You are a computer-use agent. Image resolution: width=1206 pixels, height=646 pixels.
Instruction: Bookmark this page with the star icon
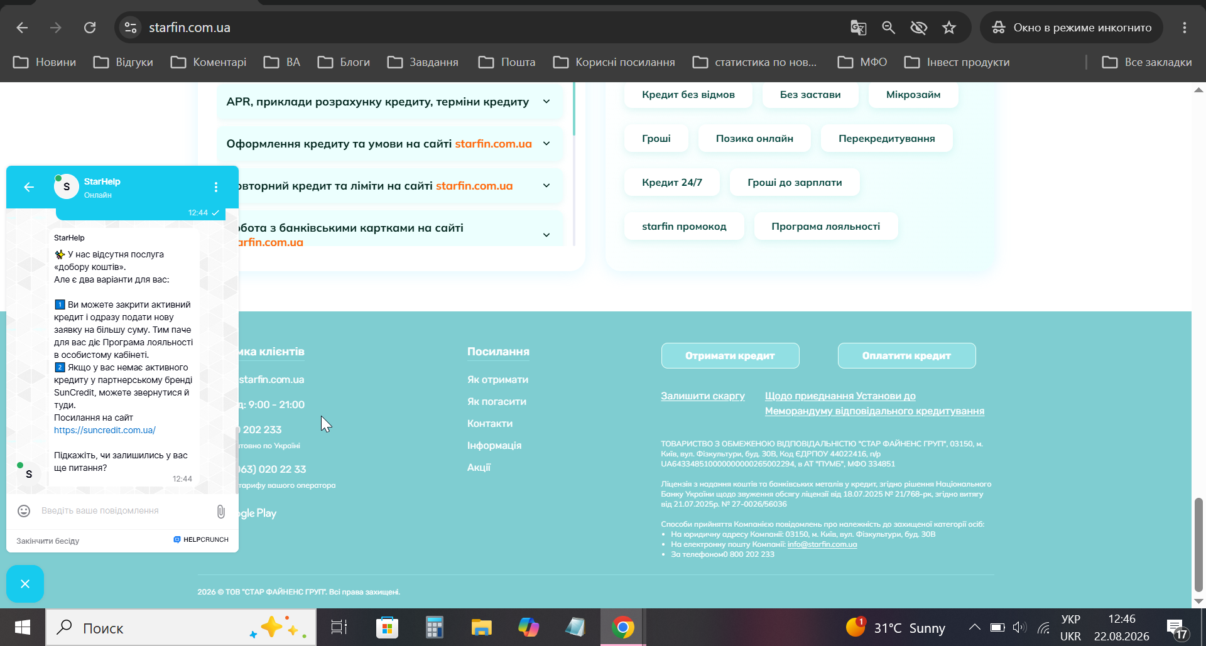[949, 28]
